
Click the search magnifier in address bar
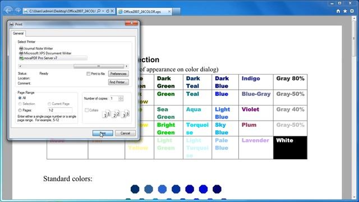click(99, 11)
